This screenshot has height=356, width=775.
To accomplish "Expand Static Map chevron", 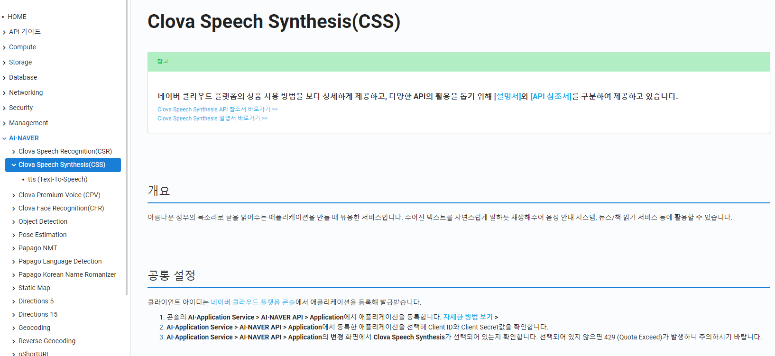I will coord(14,288).
